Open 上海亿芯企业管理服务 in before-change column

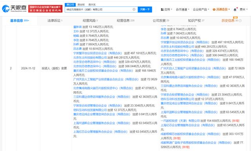[x=100, y=132]
